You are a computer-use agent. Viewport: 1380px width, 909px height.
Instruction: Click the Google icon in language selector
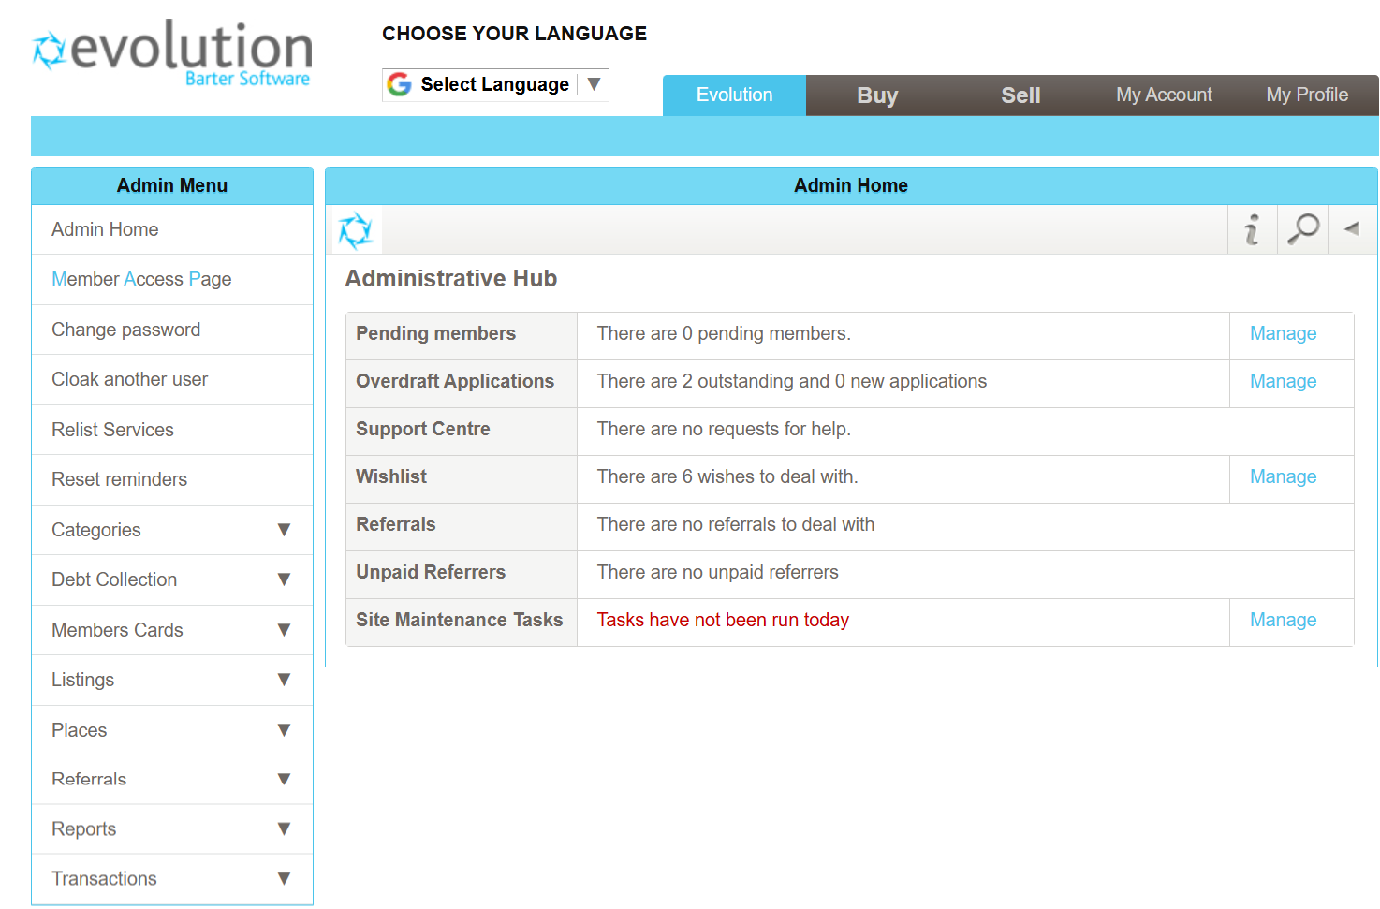click(x=400, y=84)
